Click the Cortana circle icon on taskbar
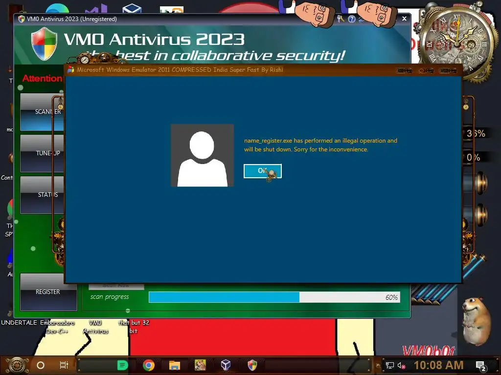501x375 pixels. click(41, 365)
